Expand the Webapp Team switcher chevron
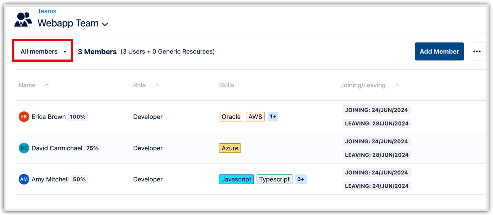493x215 pixels. [105, 24]
